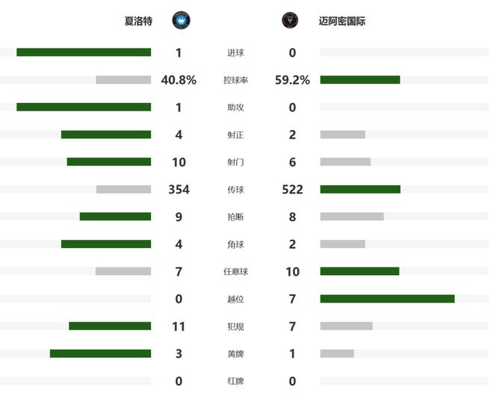Screen dimensions: 493x405
Task: Click the green offside bar showing 7
Action: click(387, 299)
